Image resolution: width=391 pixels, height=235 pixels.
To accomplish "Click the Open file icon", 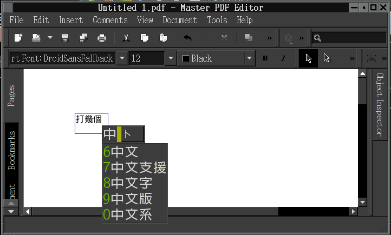I will click(x=36, y=38).
